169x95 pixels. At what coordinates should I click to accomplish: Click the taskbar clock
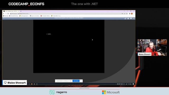click(130, 84)
